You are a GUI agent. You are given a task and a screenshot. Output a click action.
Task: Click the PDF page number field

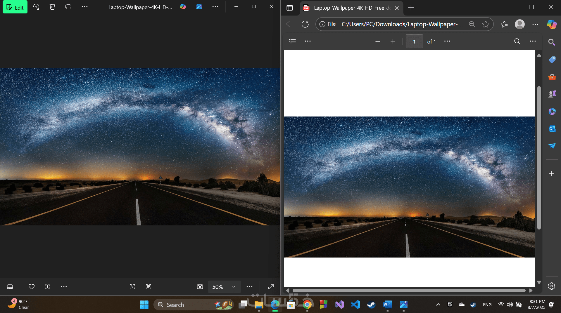click(x=414, y=41)
